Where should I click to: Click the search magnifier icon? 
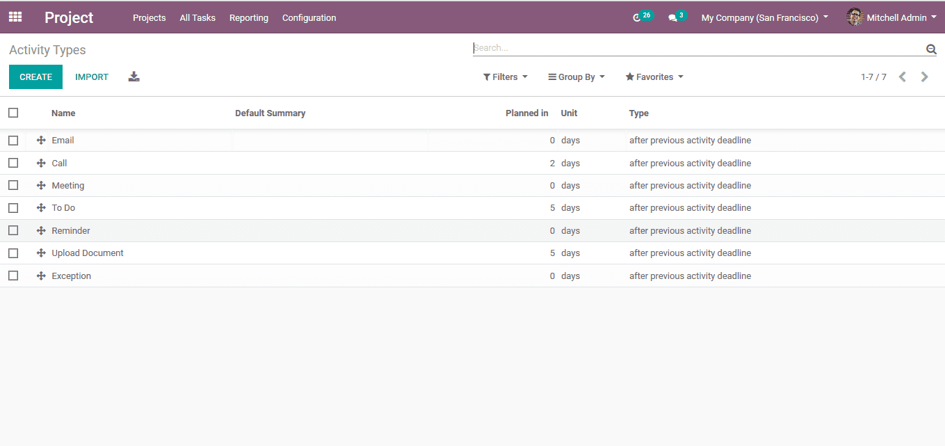coord(931,49)
